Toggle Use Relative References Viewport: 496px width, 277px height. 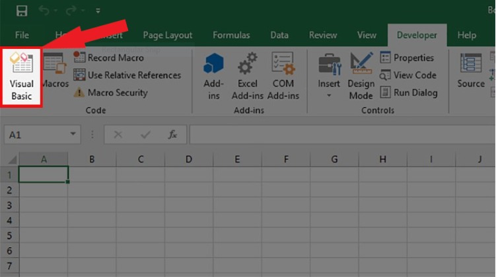(127, 75)
